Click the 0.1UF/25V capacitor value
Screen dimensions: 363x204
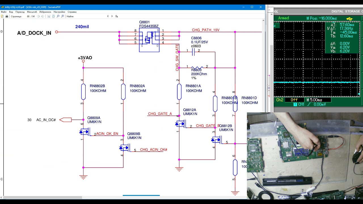coord(199,42)
